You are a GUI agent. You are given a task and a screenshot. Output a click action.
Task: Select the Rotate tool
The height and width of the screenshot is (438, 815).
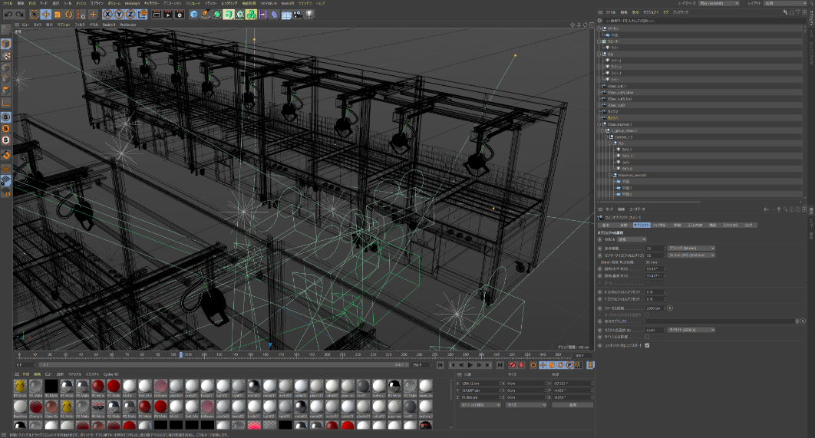pyautogui.click(x=69, y=15)
